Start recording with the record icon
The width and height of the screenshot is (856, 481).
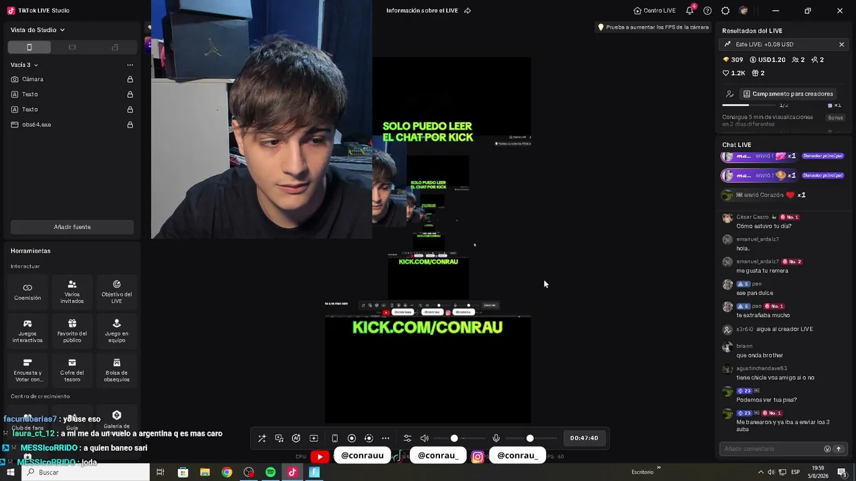tap(352, 438)
